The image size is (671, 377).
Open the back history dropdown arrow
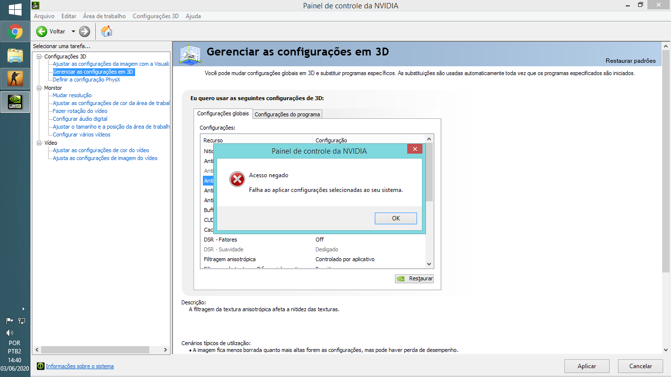tap(73, 31)
